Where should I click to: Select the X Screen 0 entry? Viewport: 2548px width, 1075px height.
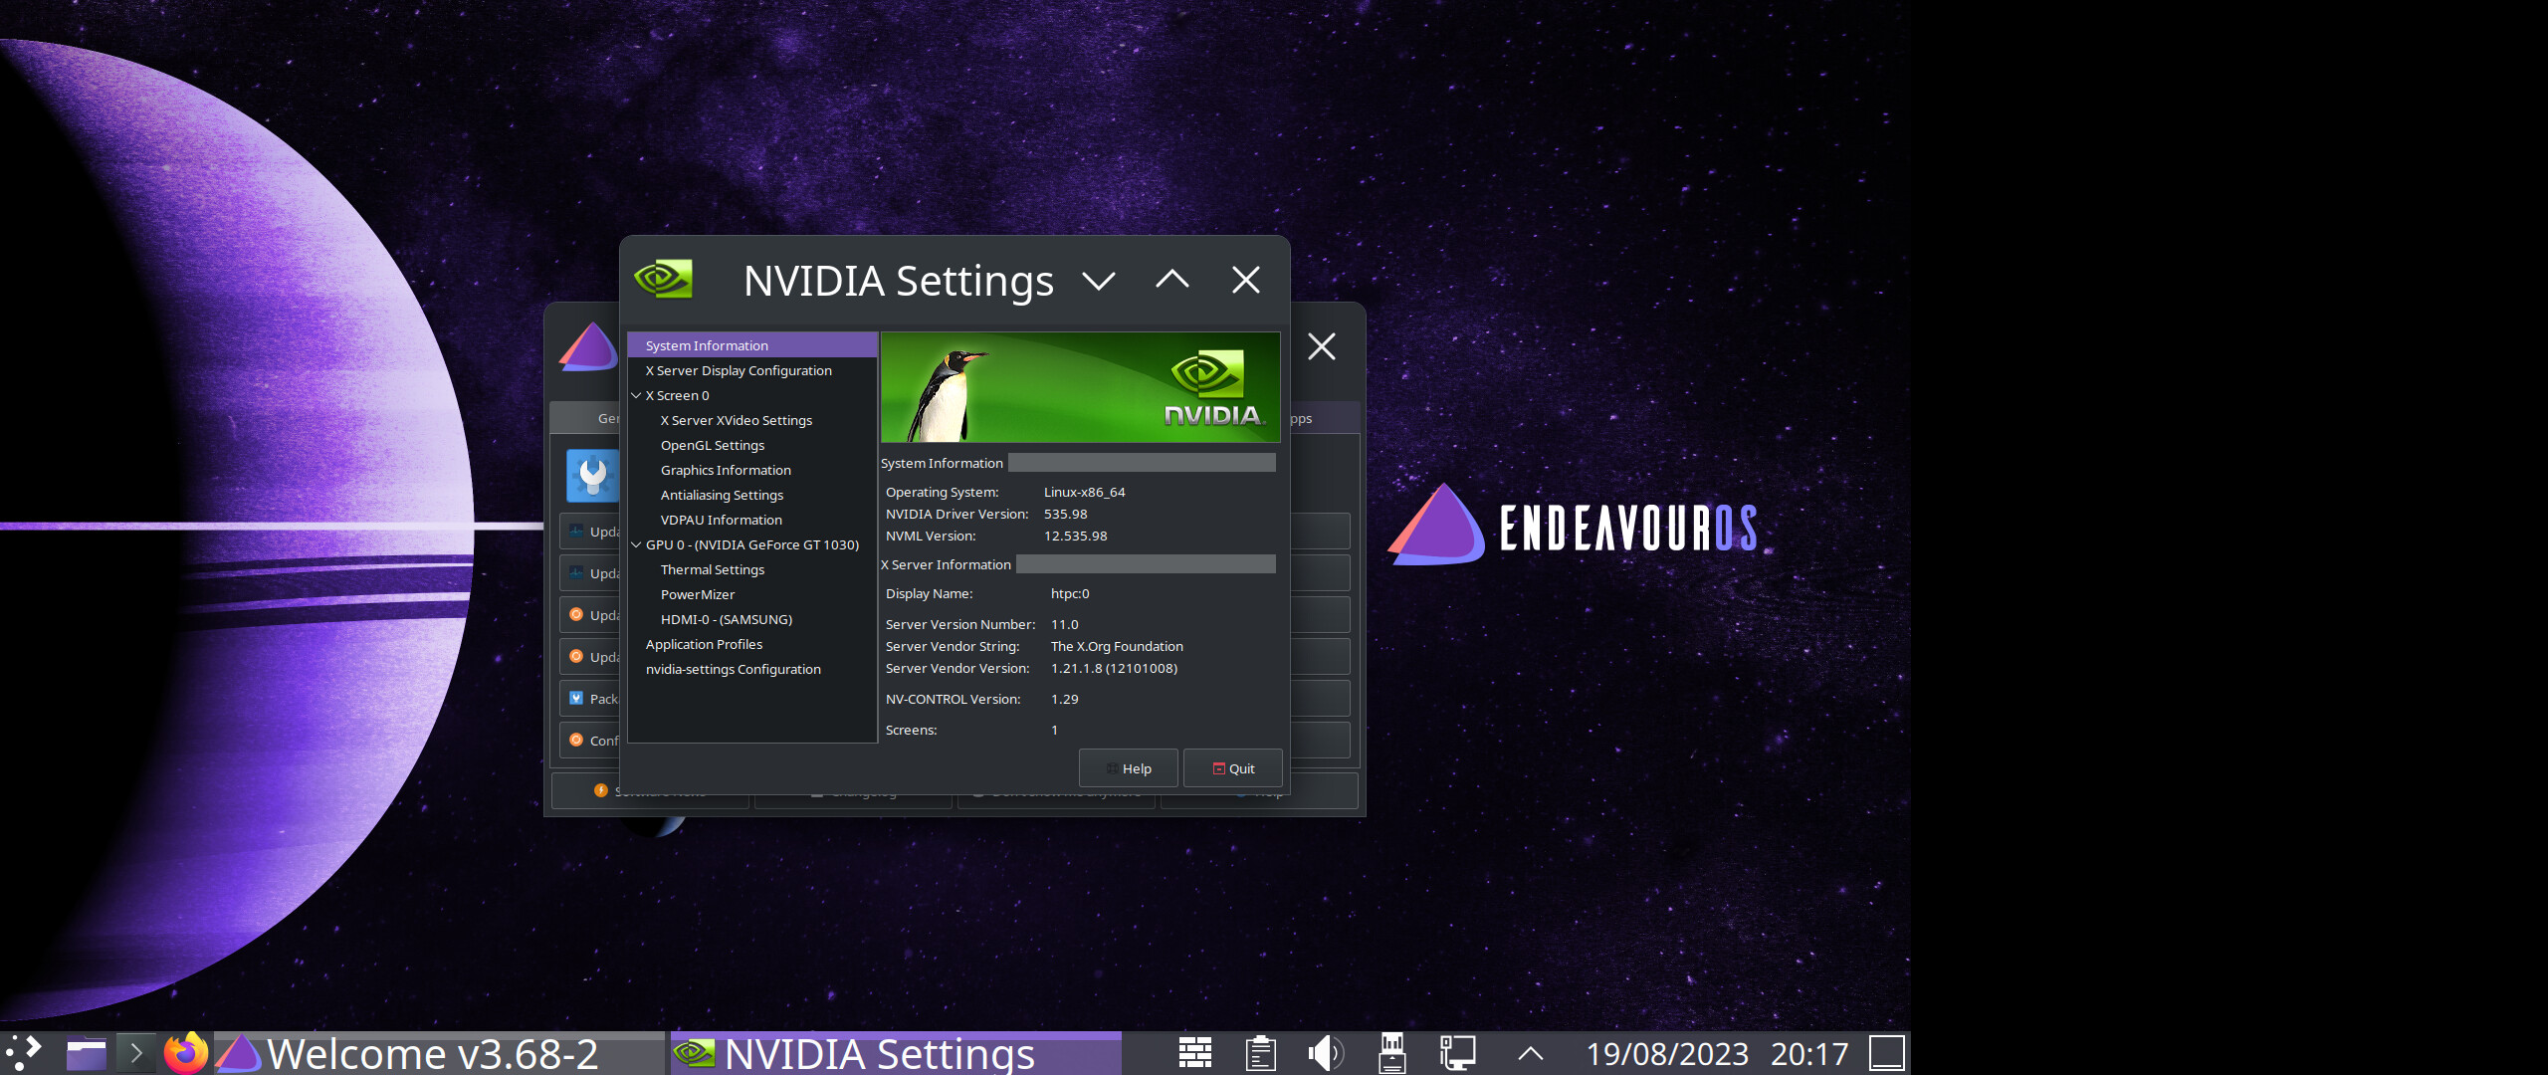point(678,395)
